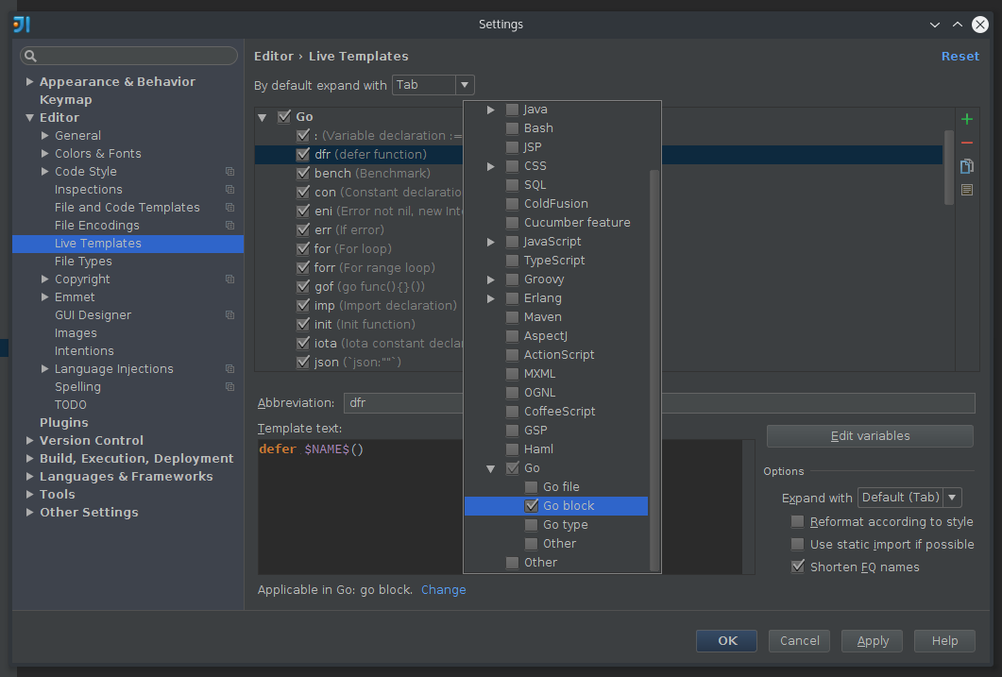Image resolution: width=1002 pixels, height=677 pixels.
Task: Click the Copyright settings gear-copy icon
Action: pyautogui.click(x=229, y=279)
